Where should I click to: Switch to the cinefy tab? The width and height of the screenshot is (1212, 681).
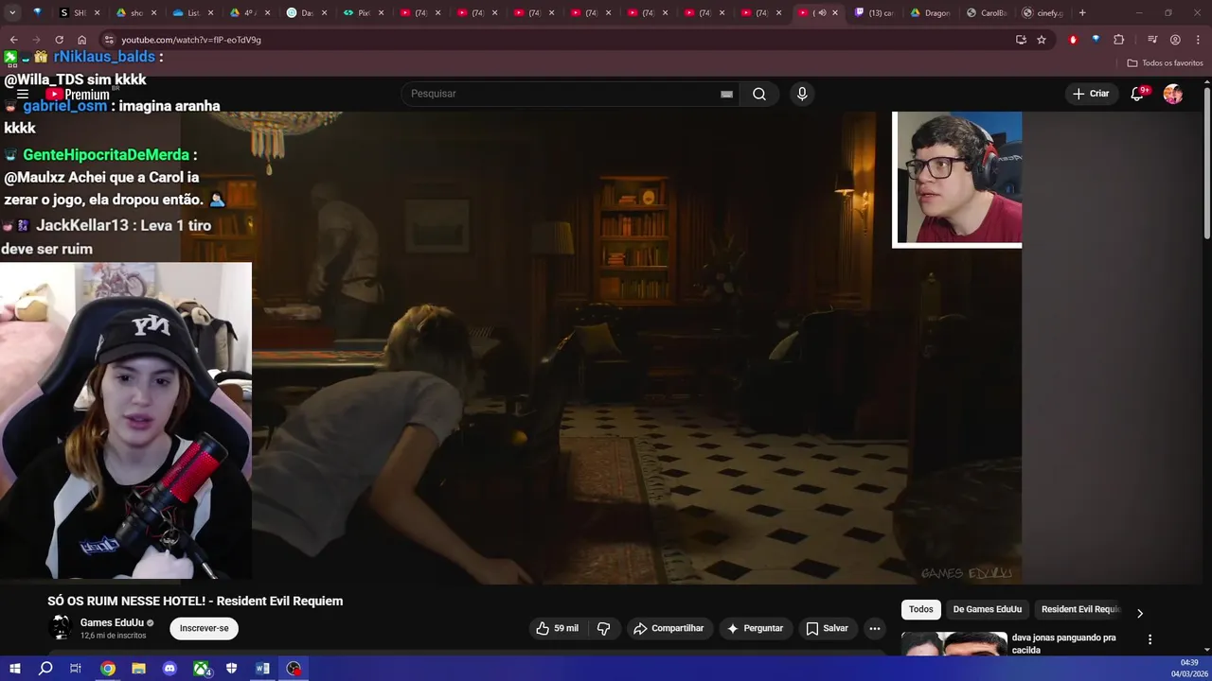click(x=1043, y=13)
